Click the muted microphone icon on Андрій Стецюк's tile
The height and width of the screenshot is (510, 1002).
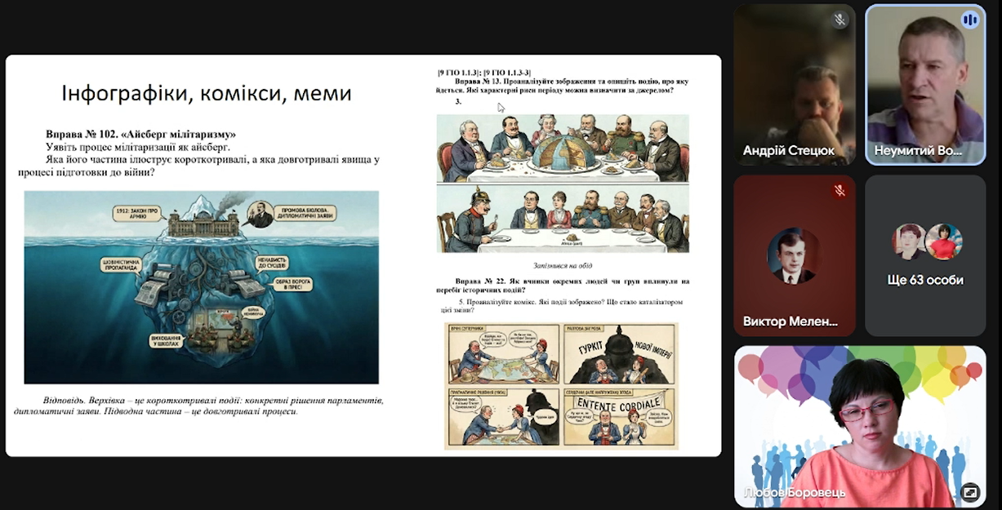[x=839, y=20]
